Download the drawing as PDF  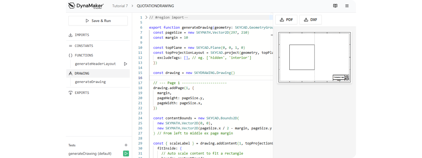click(286, 20)
